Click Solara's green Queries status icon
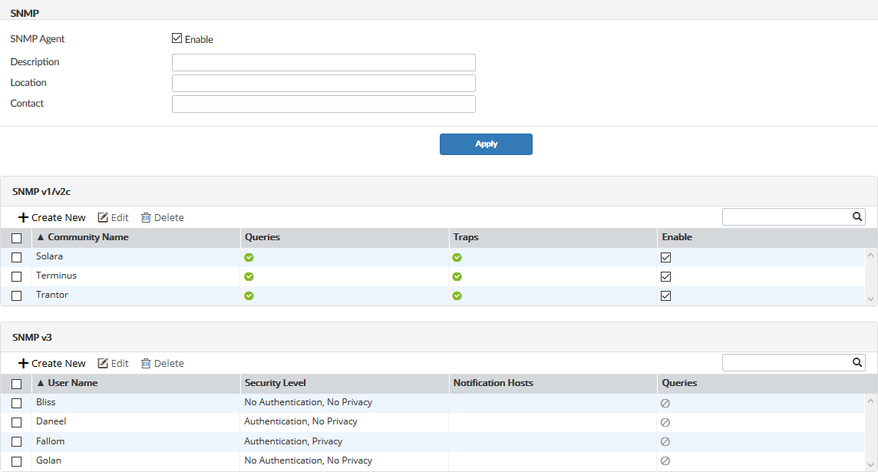Image resolution: width=878 pixels, height=472 pixels. tap(249, 257)
